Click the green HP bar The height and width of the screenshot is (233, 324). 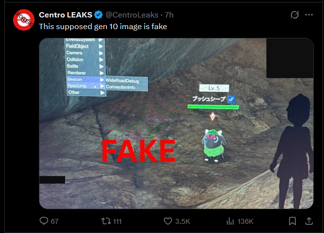click(213, 107)
